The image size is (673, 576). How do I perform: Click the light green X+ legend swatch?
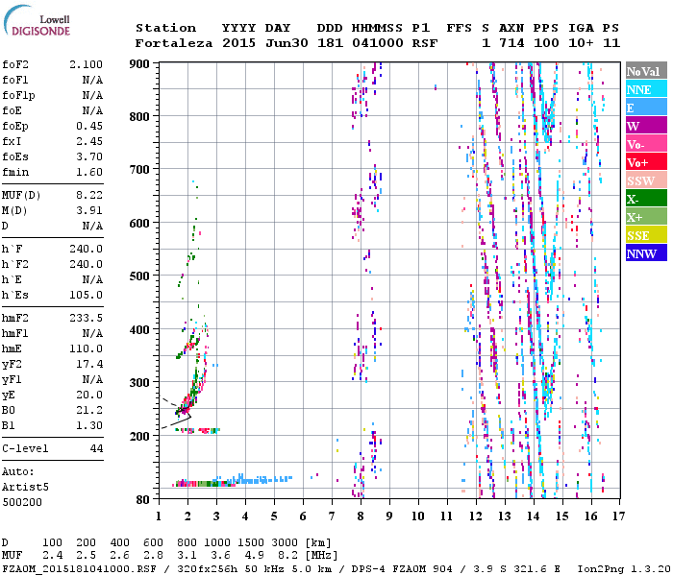pyautogui.click(x=644, y=218)
